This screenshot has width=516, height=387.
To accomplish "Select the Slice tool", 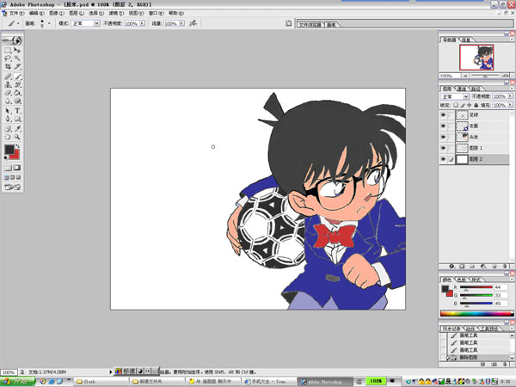I will (17, 66).
